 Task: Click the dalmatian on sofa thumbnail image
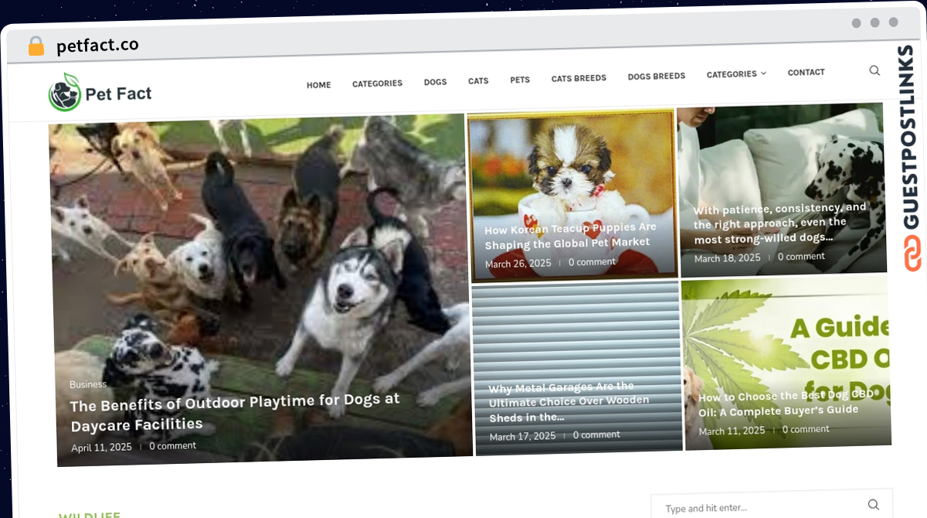pyautogui.click(x=782, y=189)
